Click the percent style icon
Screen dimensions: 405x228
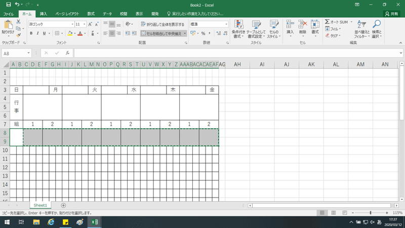[204, 33]
